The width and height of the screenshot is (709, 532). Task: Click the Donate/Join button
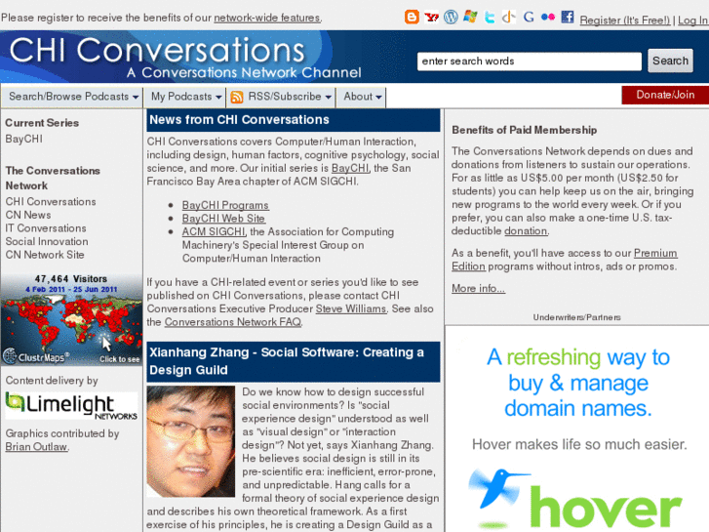point(665,95)
